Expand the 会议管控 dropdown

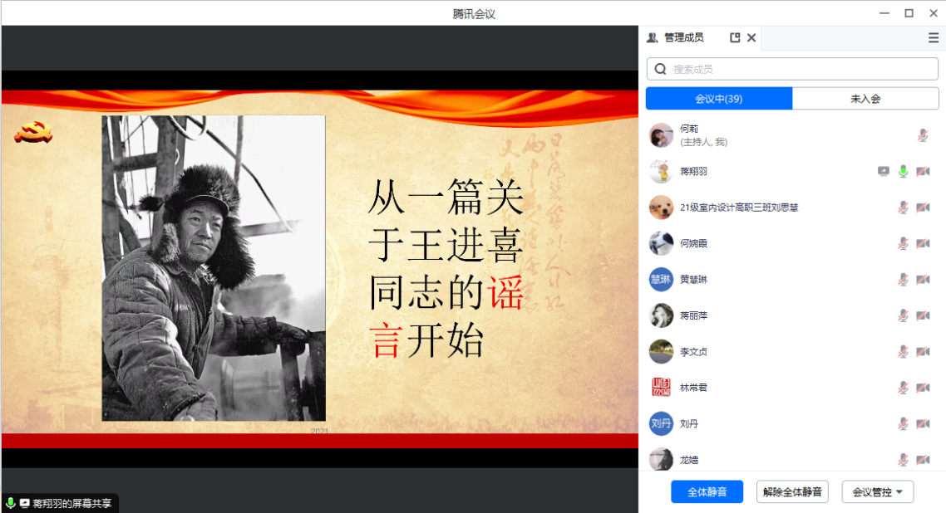(x=878, y=491)
